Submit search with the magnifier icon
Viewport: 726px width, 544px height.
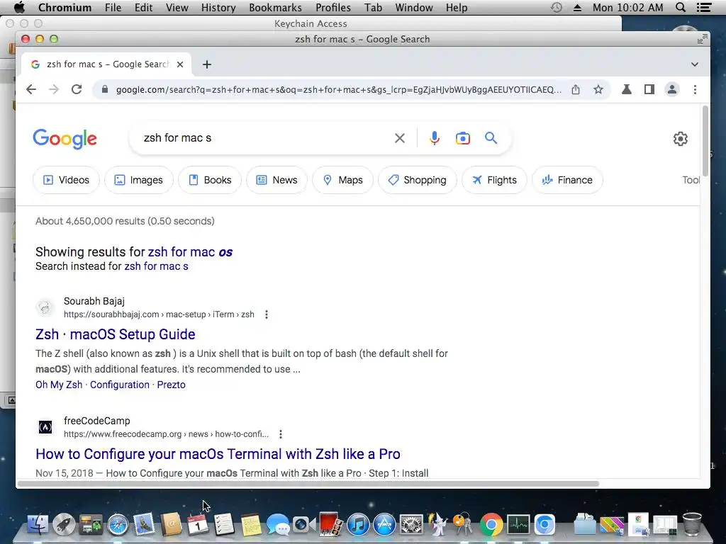coord(491,138)
